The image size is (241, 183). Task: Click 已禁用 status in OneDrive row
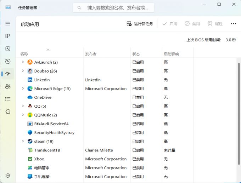[138, 97]
